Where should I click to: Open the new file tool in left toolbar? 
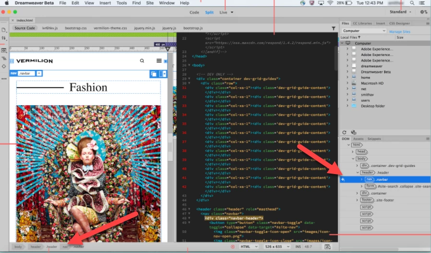pos(3,30)
